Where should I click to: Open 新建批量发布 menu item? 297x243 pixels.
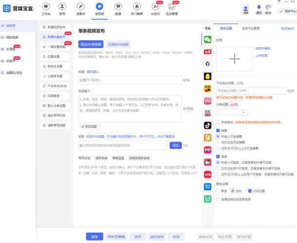55,37
